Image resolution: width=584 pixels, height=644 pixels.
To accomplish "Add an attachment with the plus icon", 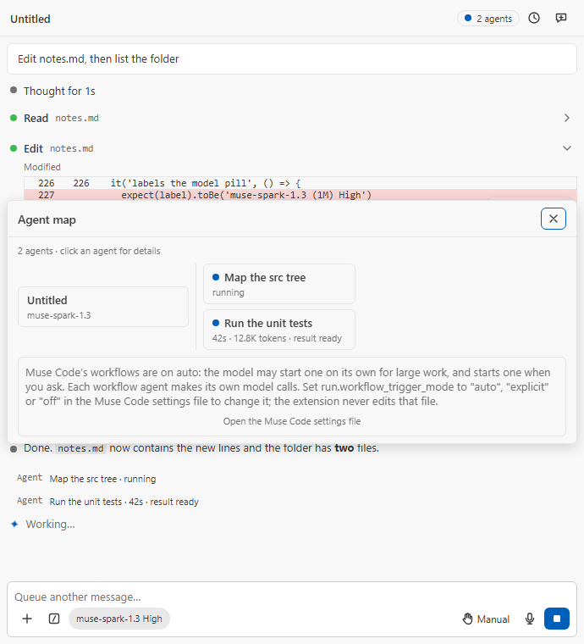I will tap(27, 619).
